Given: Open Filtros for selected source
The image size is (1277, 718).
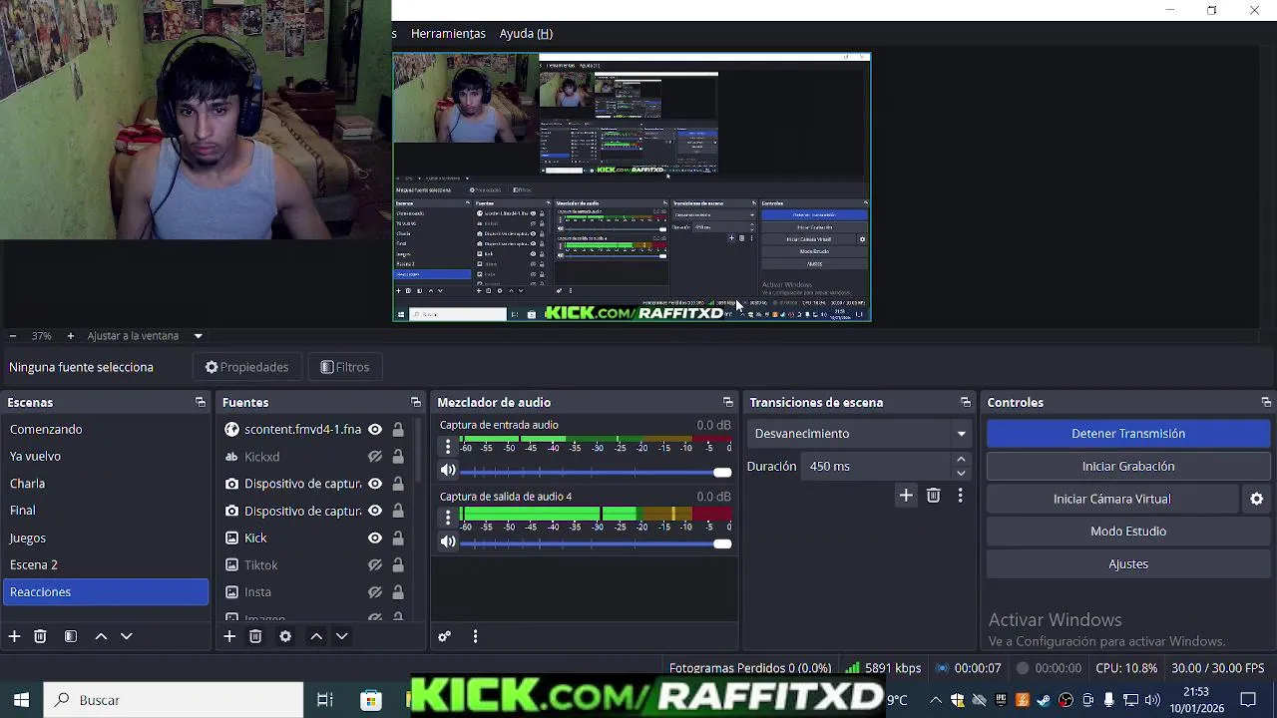Looking at the screenshot, I should pos(344,367).
